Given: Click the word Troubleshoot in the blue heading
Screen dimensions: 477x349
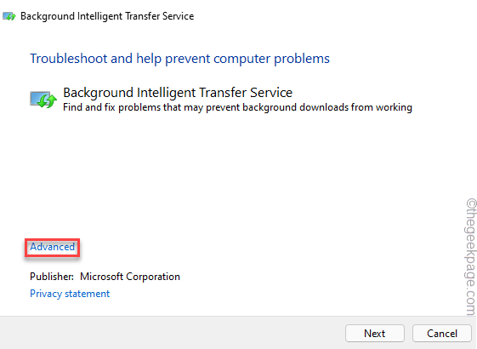Looking at the screenshot, I should (69, 59).
